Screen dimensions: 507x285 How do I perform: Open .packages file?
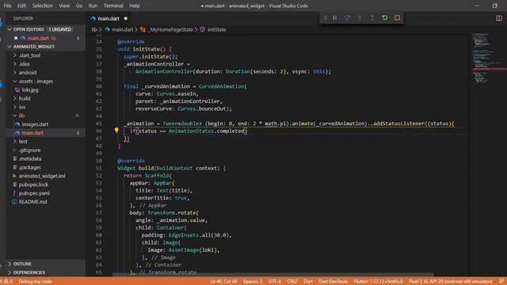(x=29, y=167)
